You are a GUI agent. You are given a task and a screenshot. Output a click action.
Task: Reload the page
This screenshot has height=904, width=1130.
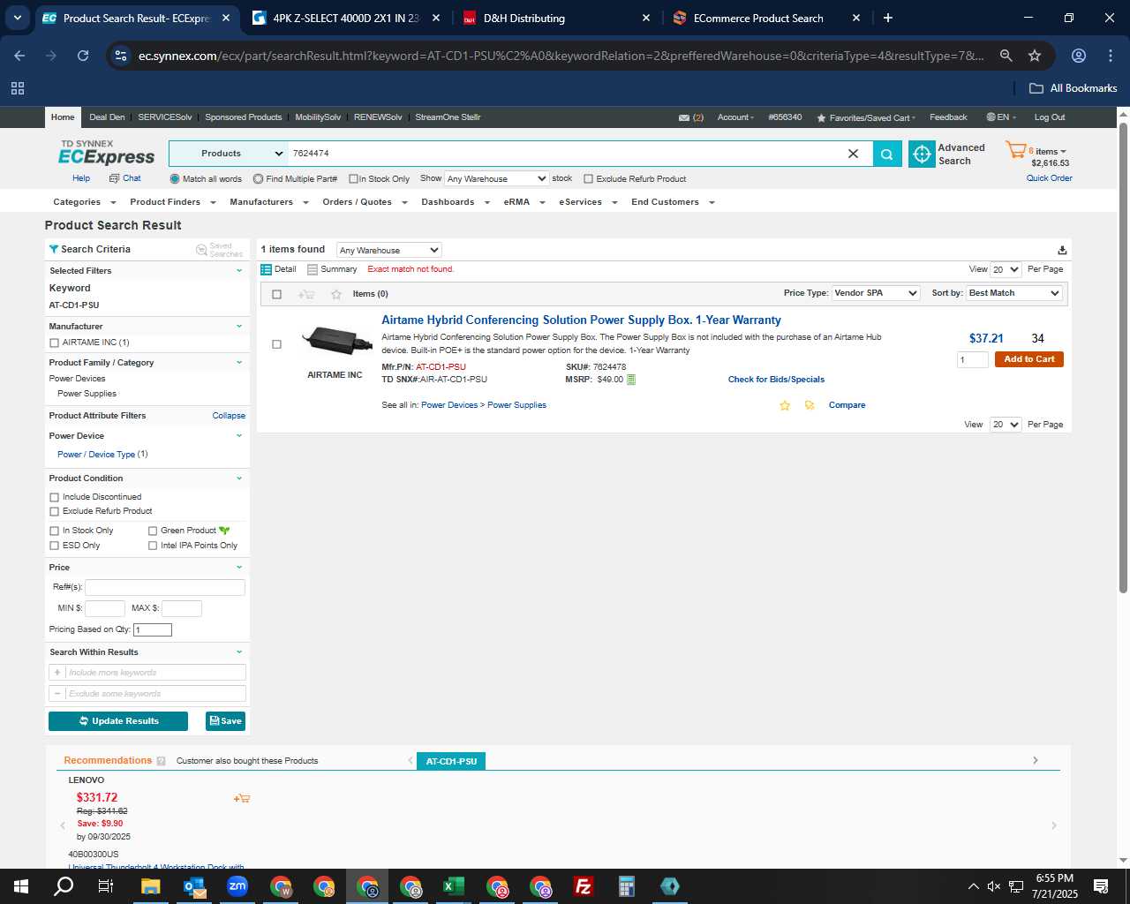(x=83, y=56)
